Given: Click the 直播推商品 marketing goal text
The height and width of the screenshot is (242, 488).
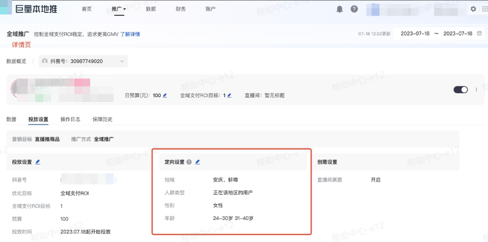Looking at the screenshot, I should pyautogui.click(x=47, y=139).
